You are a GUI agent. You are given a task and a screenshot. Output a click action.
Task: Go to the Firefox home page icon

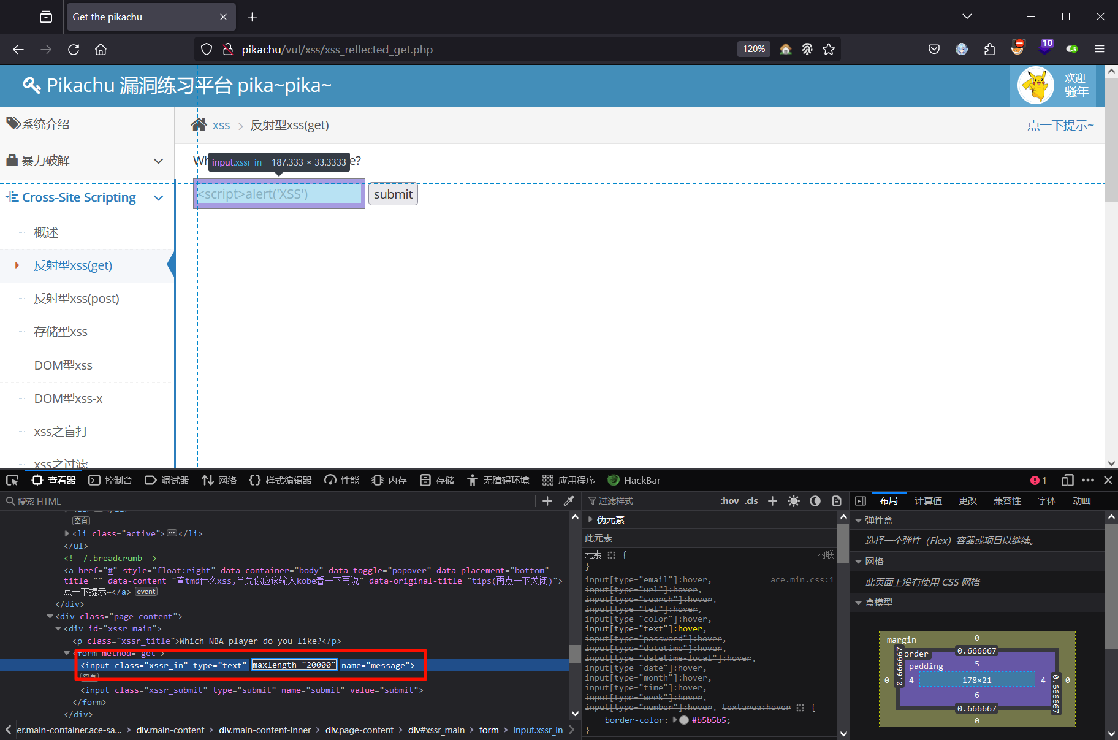tap(101, 50)
